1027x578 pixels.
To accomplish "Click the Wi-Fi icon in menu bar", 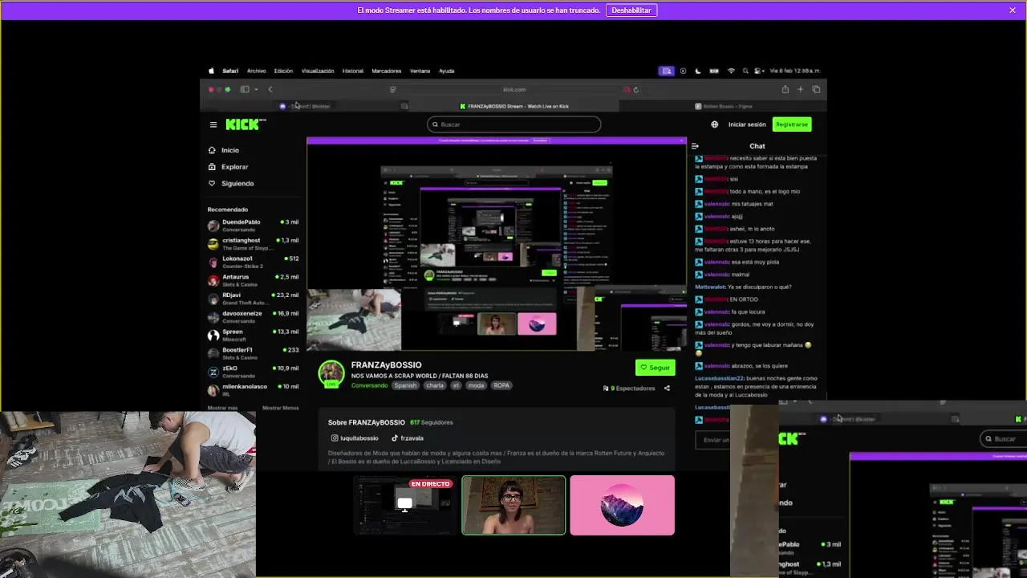I will click(x=731, y=71).
